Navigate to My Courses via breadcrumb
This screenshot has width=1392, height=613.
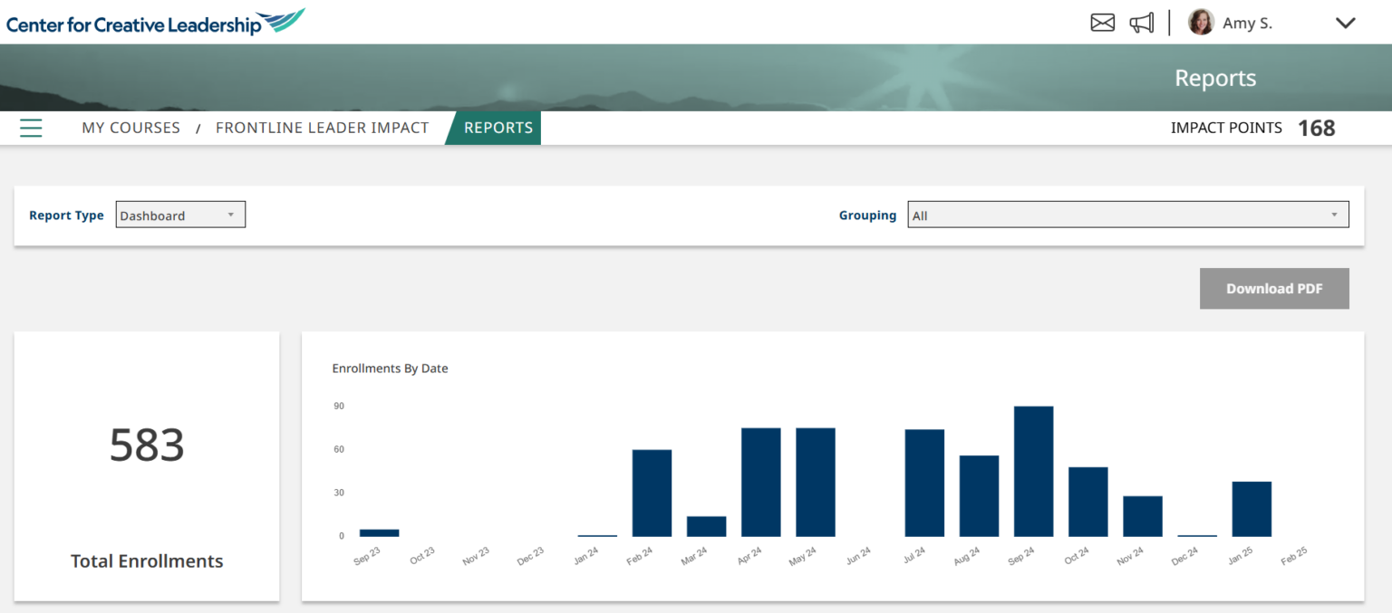[130, 128]
